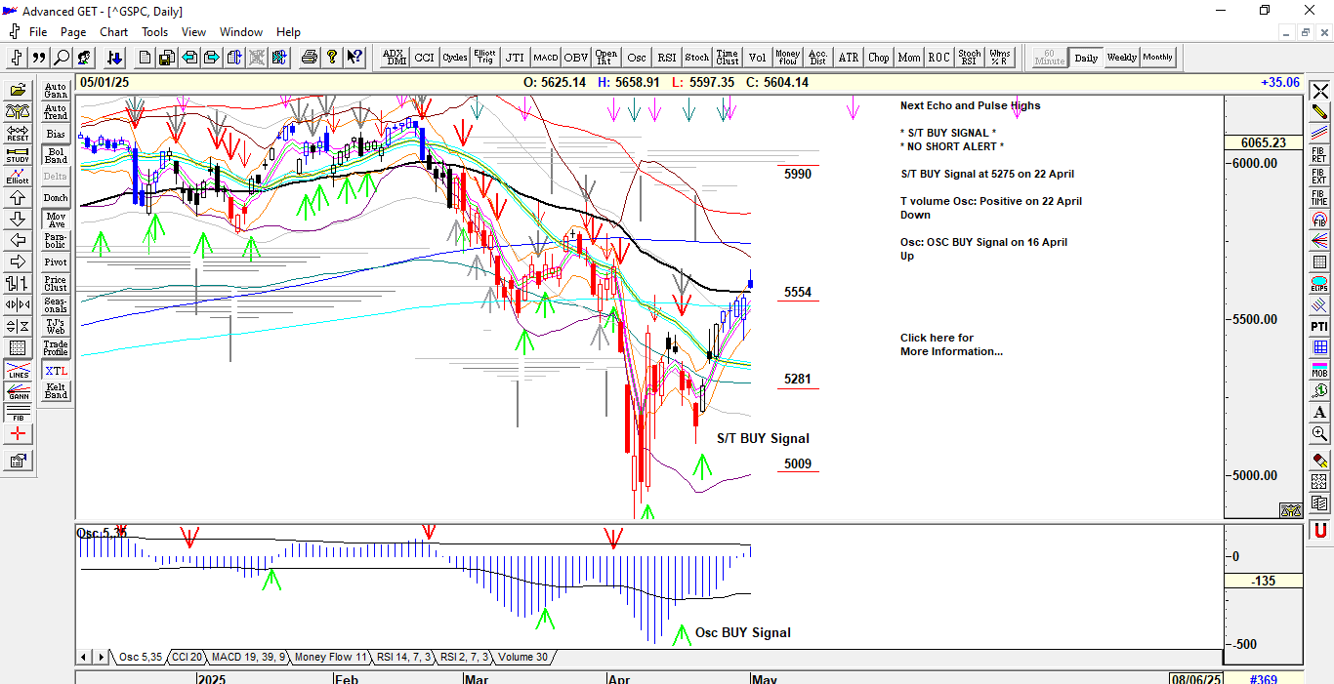Click the red U icon in right toolbar
Image resolution: width=1334 pixels, height=684 pixels.
[1319, 530]
